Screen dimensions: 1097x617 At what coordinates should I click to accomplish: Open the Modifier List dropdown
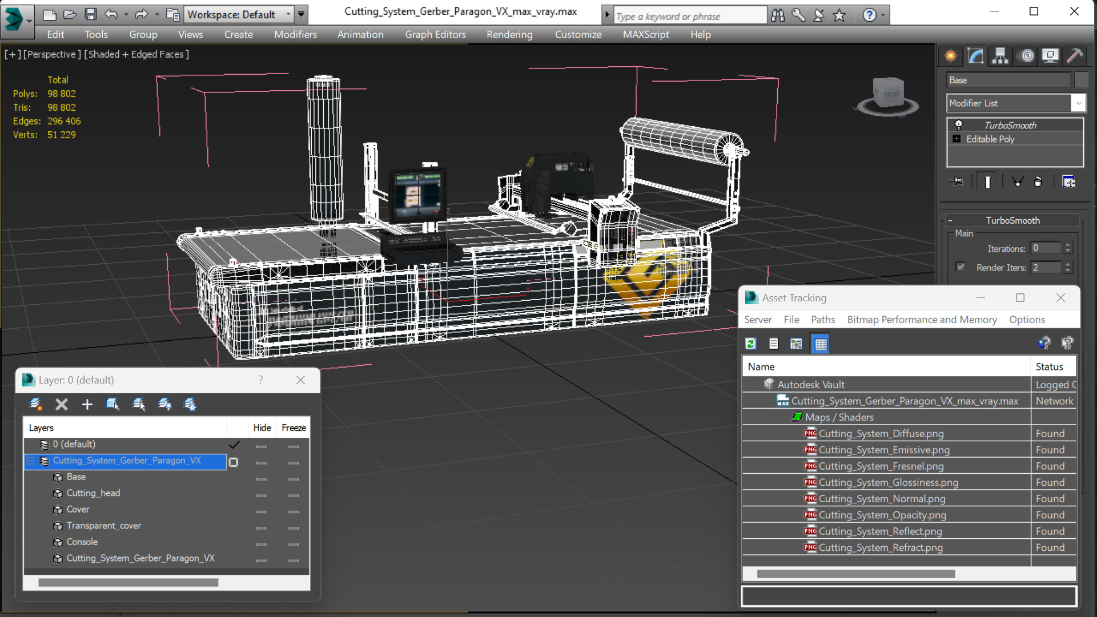(x=1015, y=103)
